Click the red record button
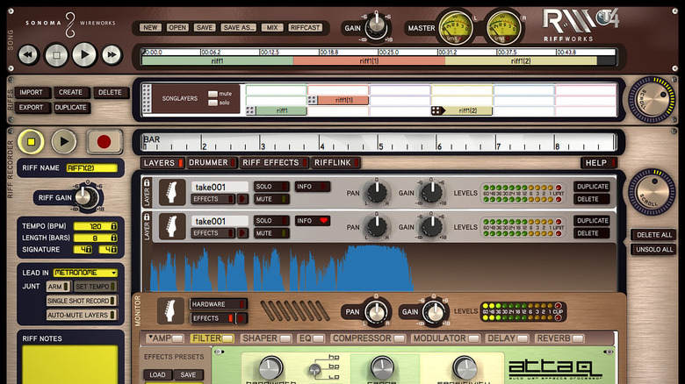 point(104,142)
